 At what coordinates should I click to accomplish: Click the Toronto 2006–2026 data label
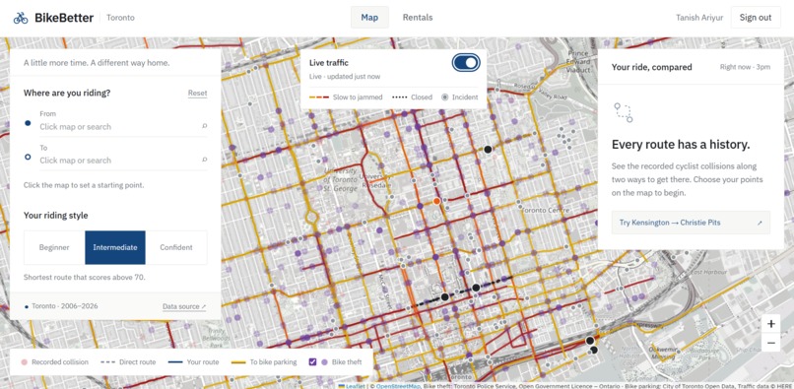pyautogui.click(x=64, y=306)
